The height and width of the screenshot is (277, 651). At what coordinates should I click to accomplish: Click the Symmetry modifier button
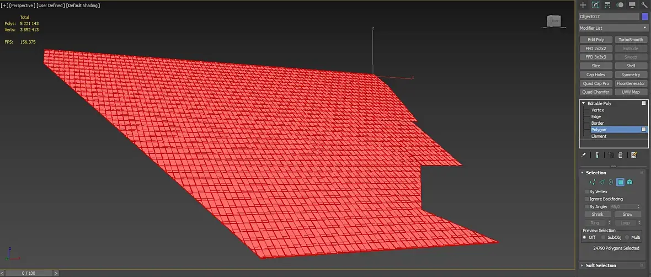pyautogui.click(x=631, y=74)
